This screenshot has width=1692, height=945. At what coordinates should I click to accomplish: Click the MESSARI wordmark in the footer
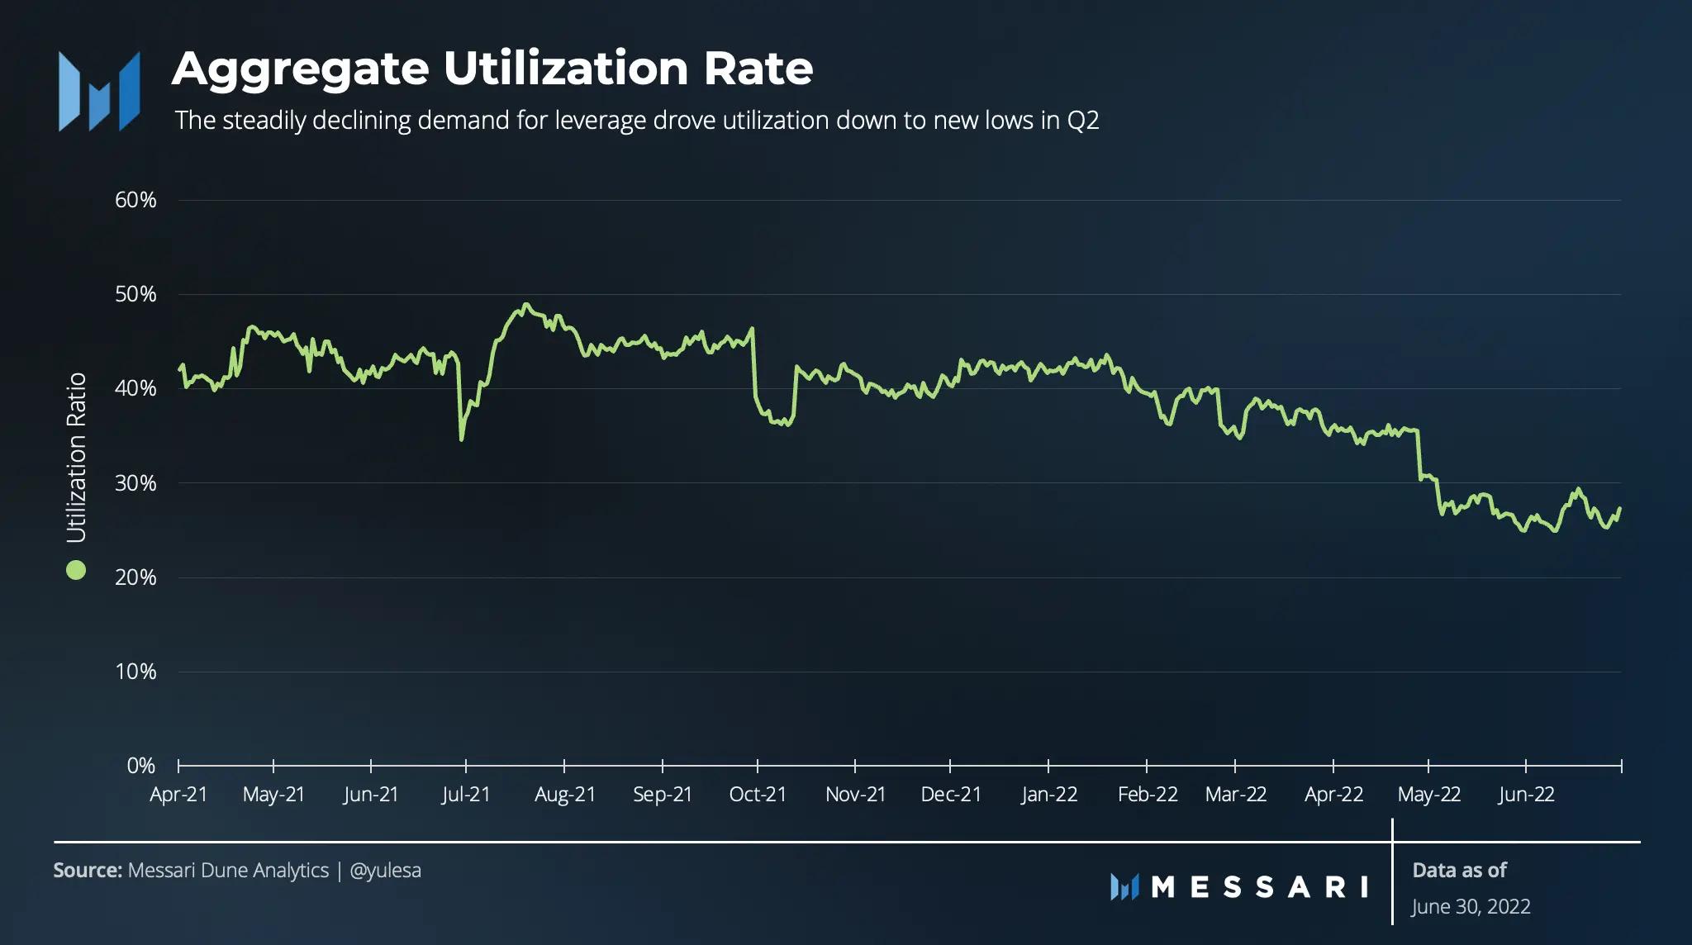pos(1259,887)
